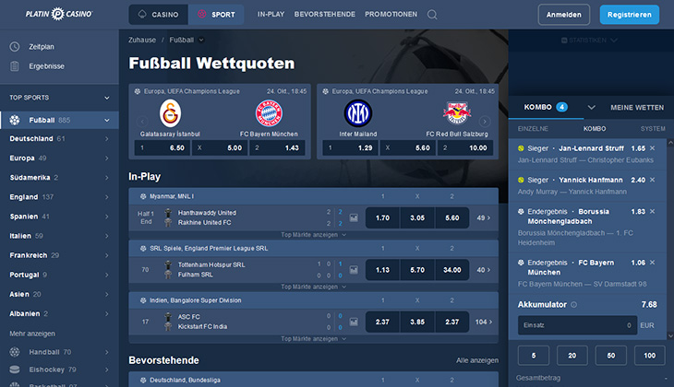This screenshot has width=674, height=387.
Task: Open the PROMOTIONEN menu item
Action: (x=391, y=14)
